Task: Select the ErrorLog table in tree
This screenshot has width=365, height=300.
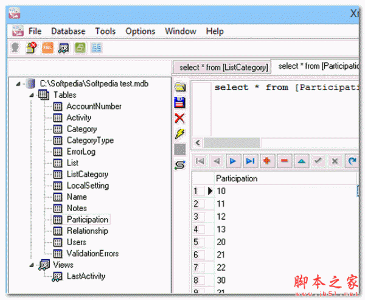Action: click(81, 152)
